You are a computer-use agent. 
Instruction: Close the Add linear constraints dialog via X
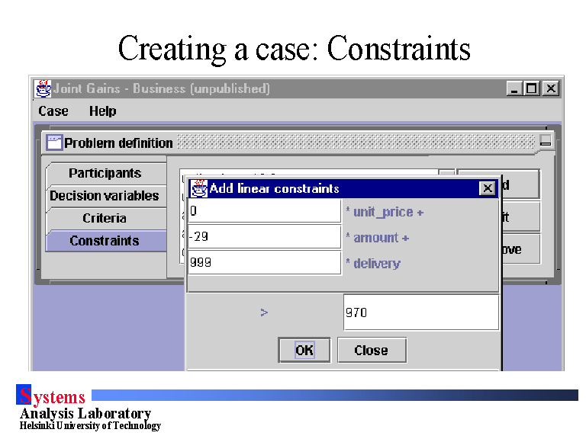pyautogui.click(x=487, y=188)
